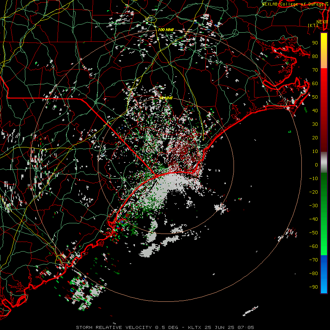Click the KLTX station identifier in footer

pos(195,327)
